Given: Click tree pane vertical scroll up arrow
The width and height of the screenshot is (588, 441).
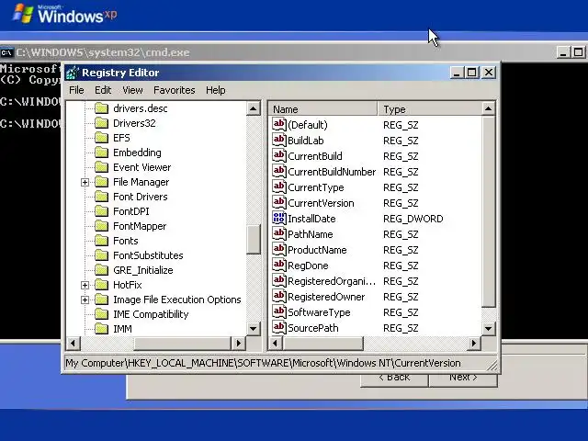Looking at the screenshot, I should pyautogui.click(x=254, y=108).
